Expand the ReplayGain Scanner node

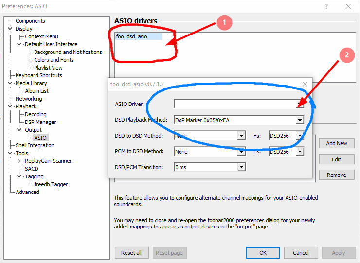(x=19, y=161)
